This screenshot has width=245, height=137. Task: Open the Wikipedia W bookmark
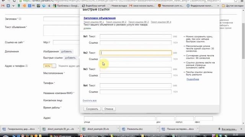[x=13, y=6]
